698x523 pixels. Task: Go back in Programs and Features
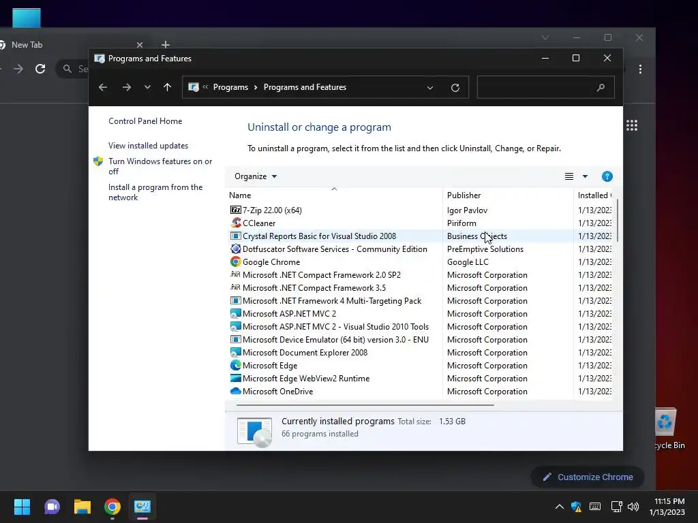[x=103, y=87]
